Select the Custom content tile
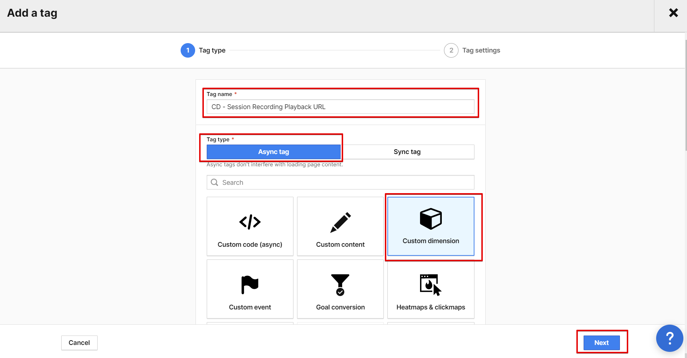Viewport: 687px width, 358px height. [340, 226]
